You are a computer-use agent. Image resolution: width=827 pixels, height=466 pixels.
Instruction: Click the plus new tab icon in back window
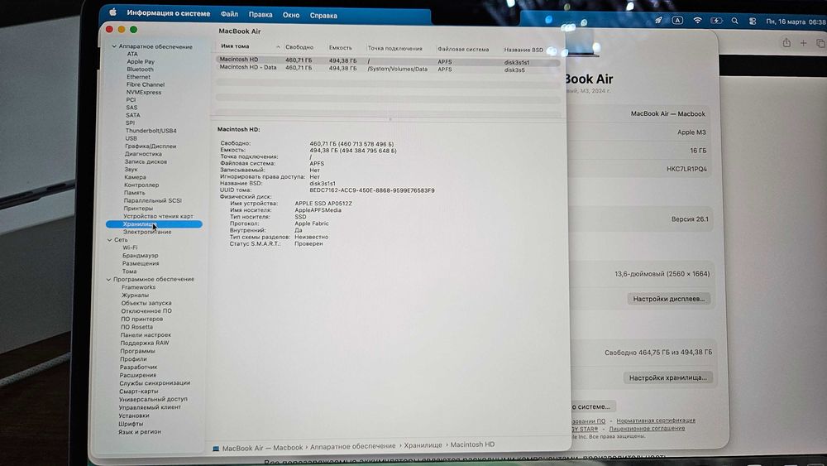pyautogui.click(x=803, y=43)
